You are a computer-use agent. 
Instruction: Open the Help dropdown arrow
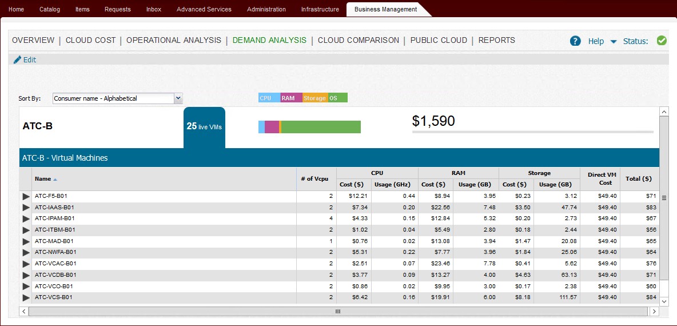(614, 42)
